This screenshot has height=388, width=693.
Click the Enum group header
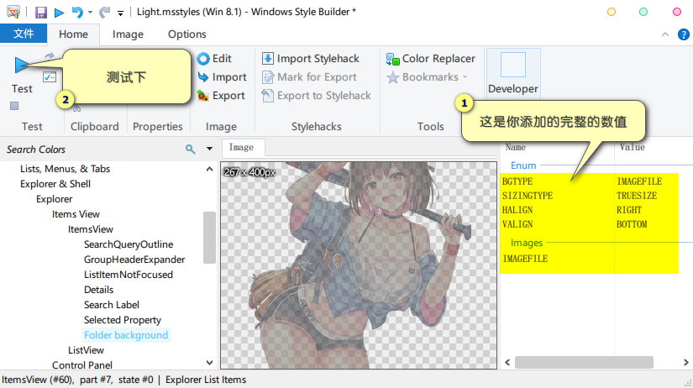click(523, 165)
